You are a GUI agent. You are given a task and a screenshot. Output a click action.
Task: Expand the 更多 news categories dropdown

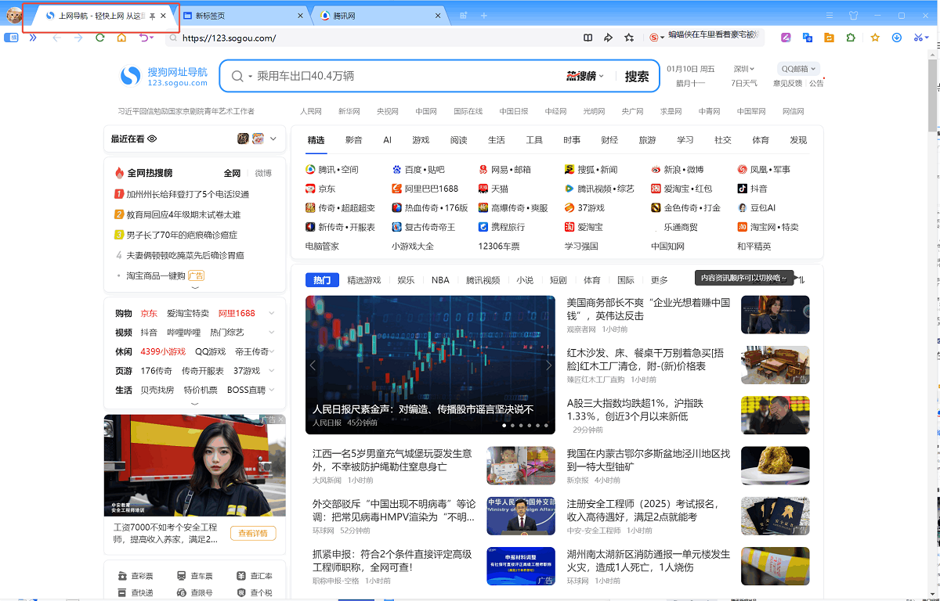(x=660, y=280)
